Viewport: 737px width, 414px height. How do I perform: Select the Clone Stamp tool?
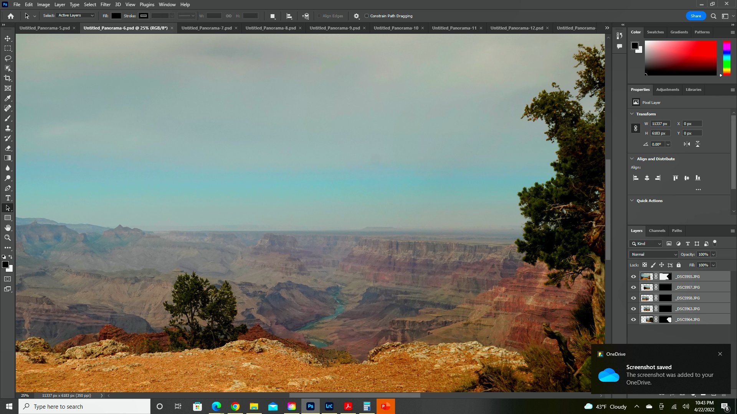point(8,128)
